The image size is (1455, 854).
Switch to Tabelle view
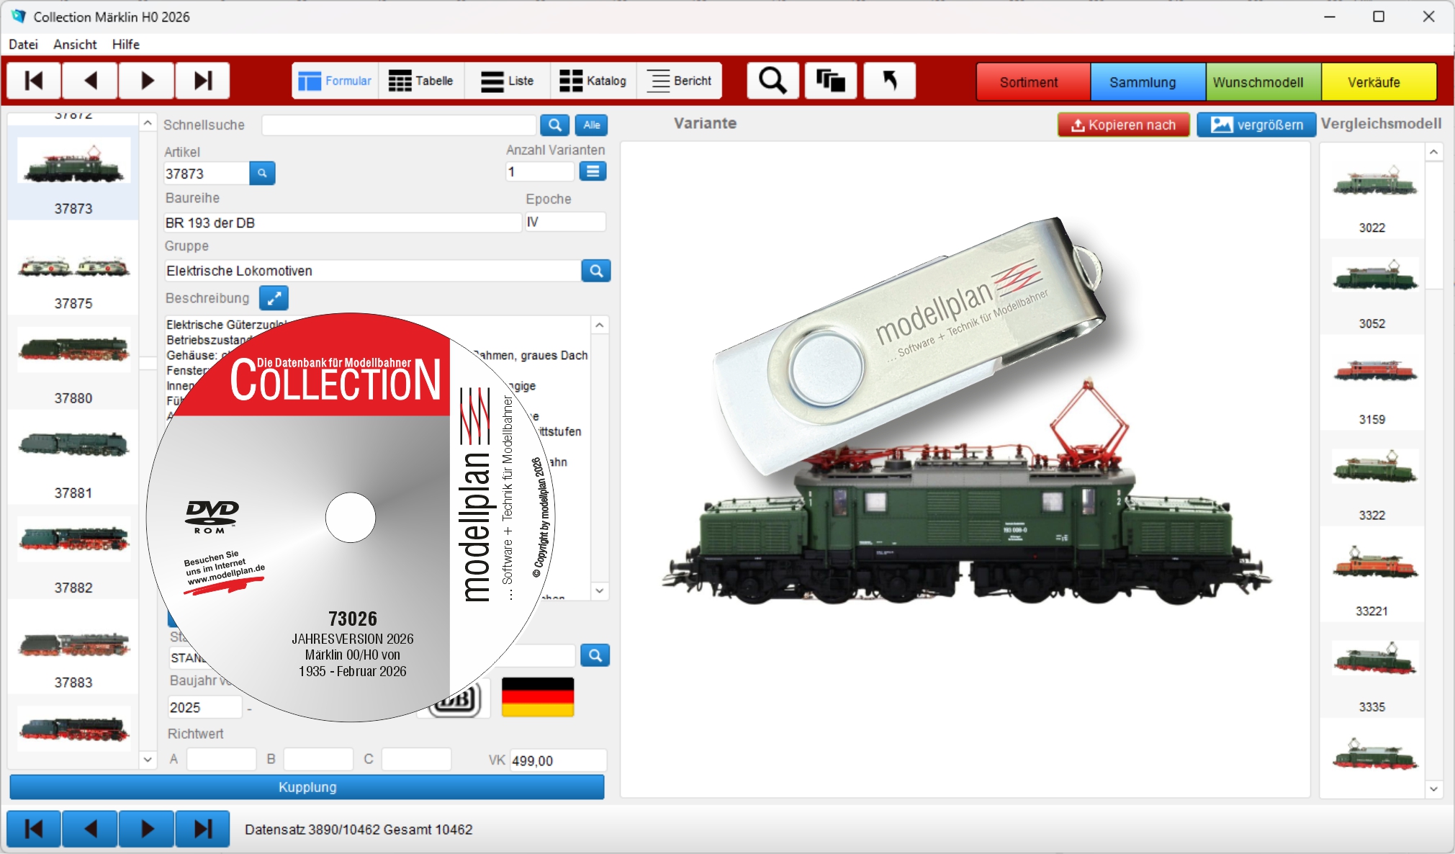pos(421,81)
